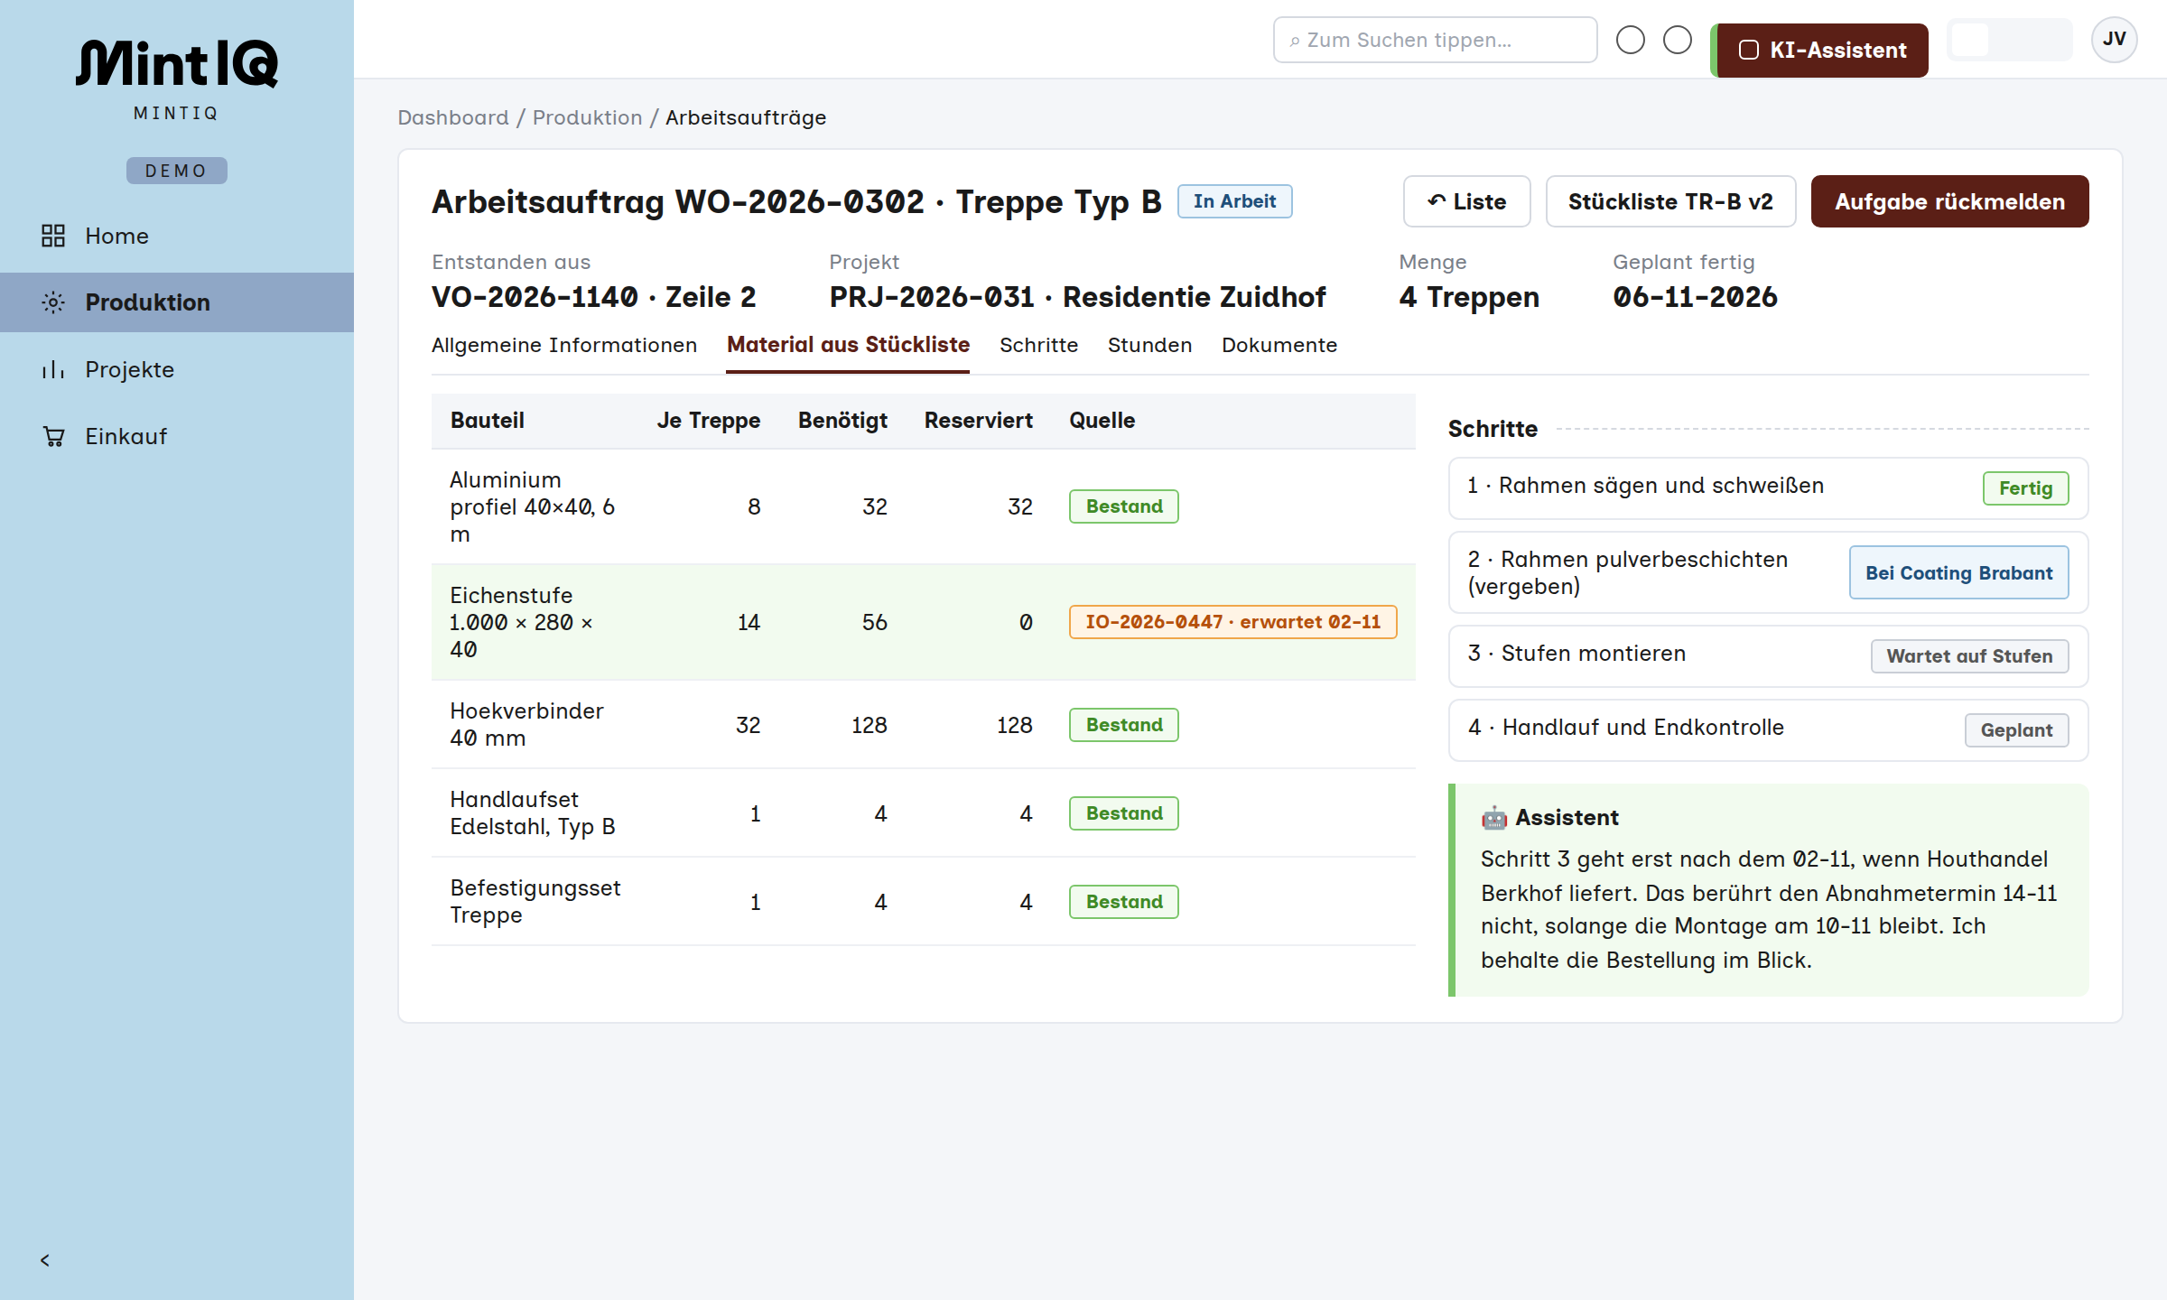Click the Bei Coating Brabant badge
Image resolution: width=2167 pixels, height=1300 pixels.
point(1959,572)
